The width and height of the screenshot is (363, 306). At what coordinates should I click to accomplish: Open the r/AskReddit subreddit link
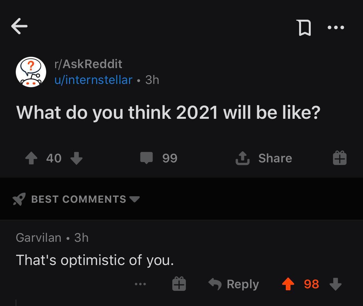point(88,64)
